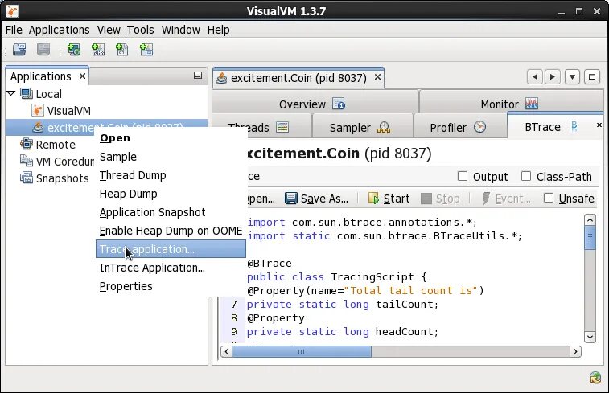Click the horizontal scrollbar left arrow

coord(226,351)
